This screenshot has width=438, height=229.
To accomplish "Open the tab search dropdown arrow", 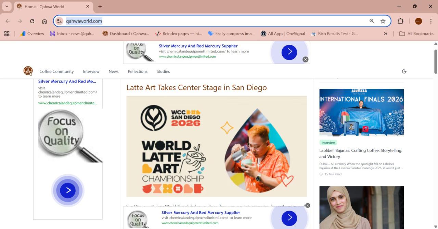I will coord(7,6).
